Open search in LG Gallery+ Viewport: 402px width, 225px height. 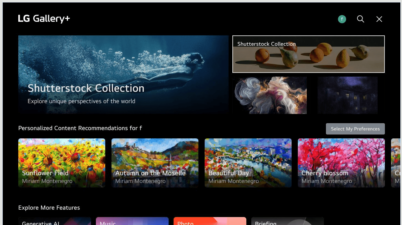point(360,19)
